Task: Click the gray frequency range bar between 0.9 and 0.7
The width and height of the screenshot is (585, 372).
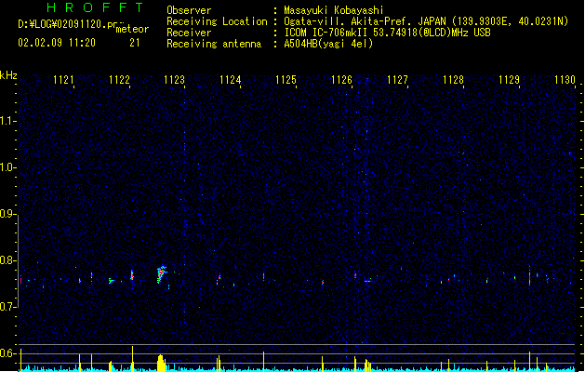Action: [19, 260]
